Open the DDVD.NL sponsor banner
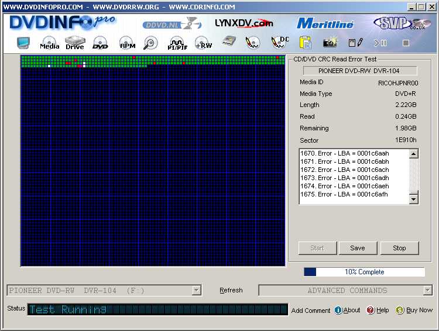This screenshot has width=439, height=331. (x=172, y=24)
